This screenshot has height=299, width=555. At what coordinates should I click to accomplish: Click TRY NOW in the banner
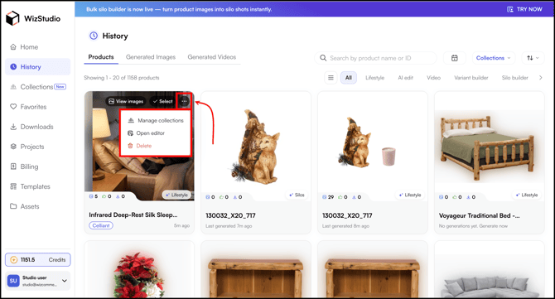coord(524,9)
